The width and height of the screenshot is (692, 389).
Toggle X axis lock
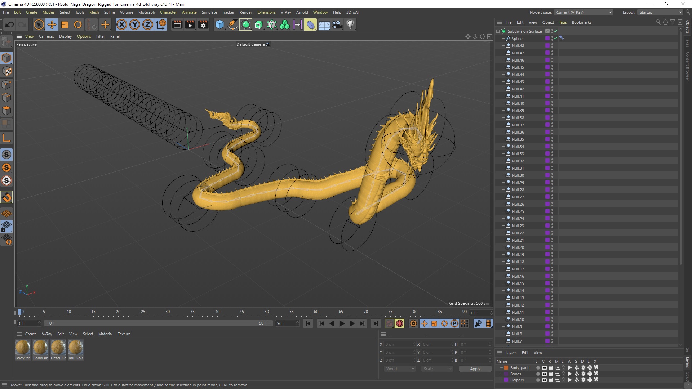pos(122,24)
